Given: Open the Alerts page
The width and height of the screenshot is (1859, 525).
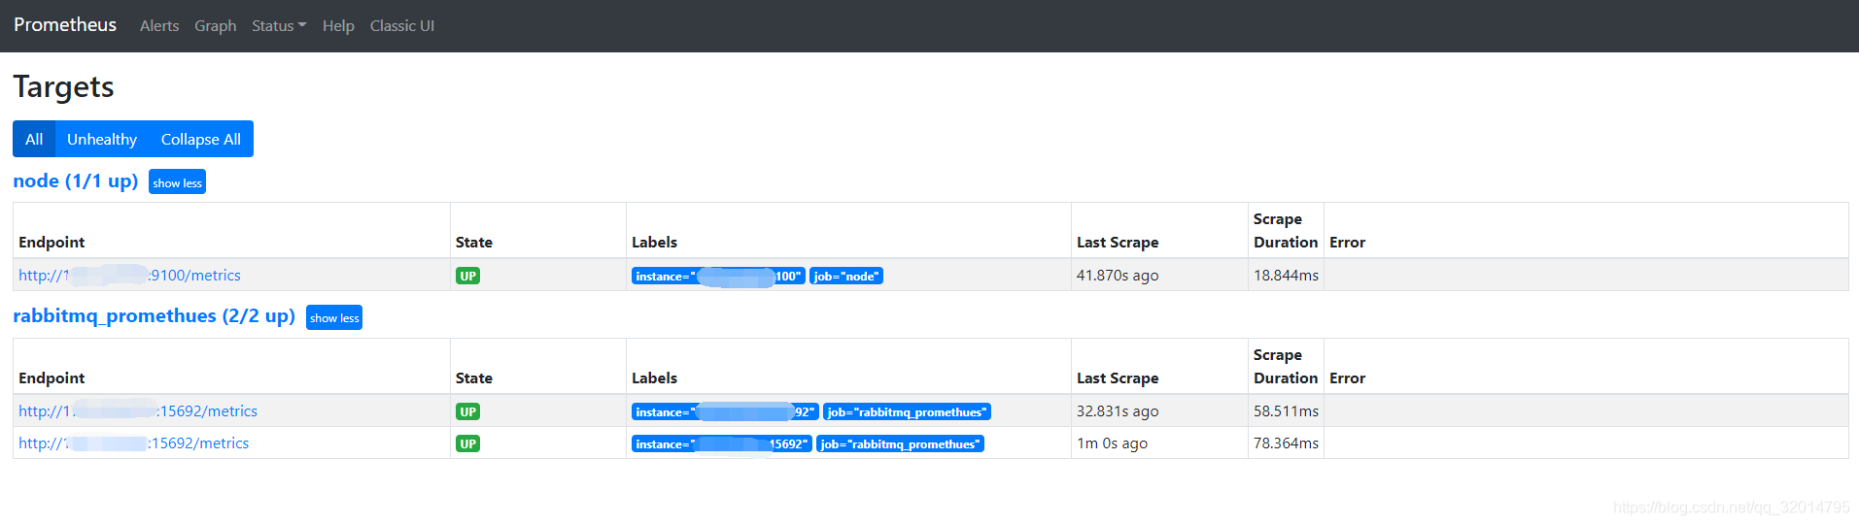Looking at the screenshot, I should tap(159, 26).
